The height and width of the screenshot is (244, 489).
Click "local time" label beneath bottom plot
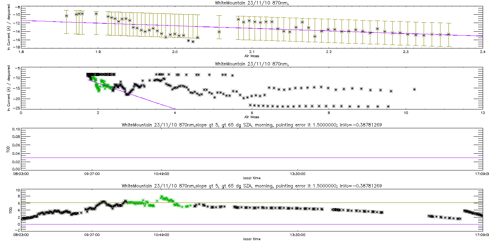point(251,239)
